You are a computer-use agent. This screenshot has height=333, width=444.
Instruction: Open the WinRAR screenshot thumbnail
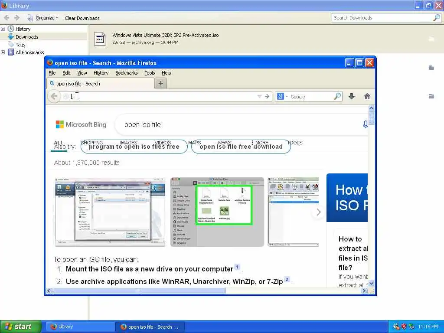(x=294, y=212)
